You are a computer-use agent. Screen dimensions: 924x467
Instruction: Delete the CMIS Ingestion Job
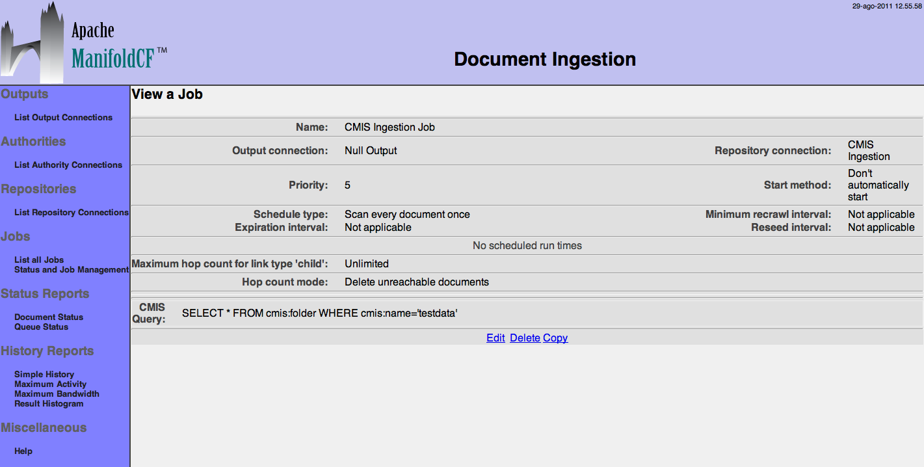click(525, 338)
